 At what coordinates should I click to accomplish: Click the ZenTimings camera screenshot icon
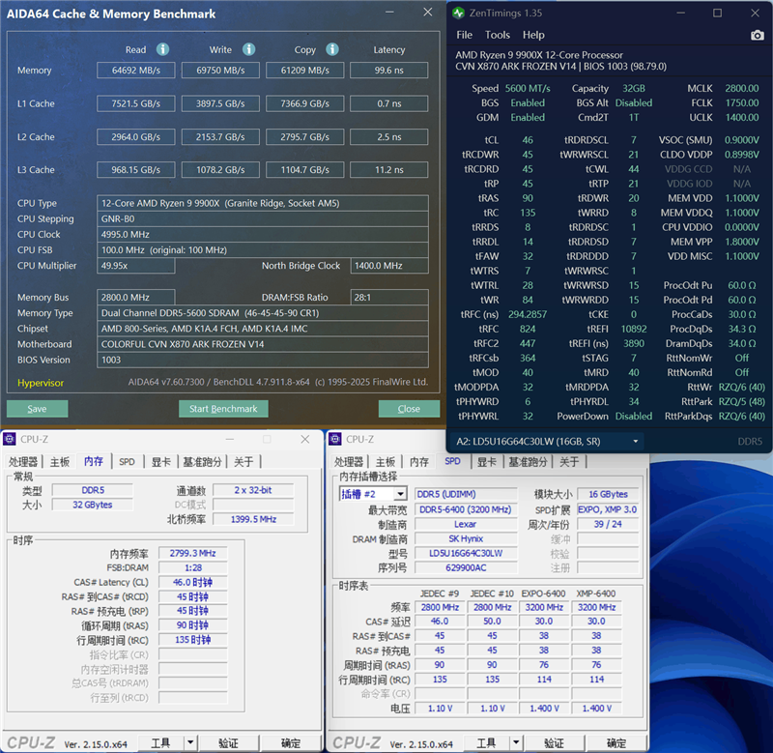tap(758, 35)
